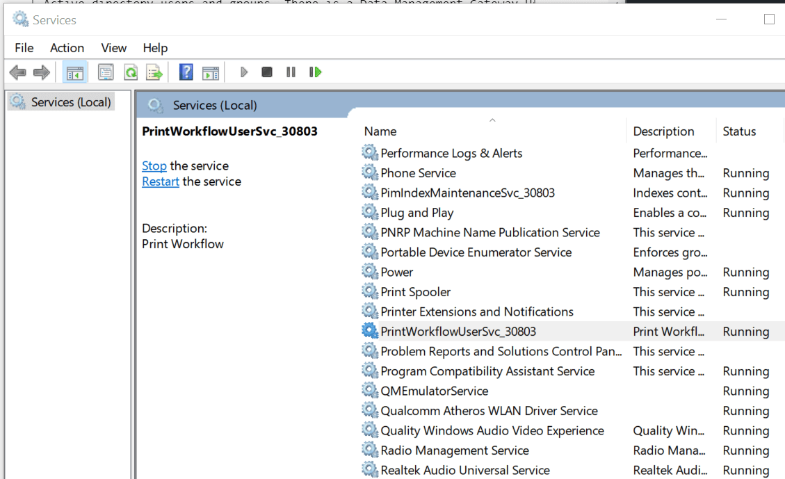Screen dimensions: 785x479
Task: Select the Power service name
Action: (396, 273)
